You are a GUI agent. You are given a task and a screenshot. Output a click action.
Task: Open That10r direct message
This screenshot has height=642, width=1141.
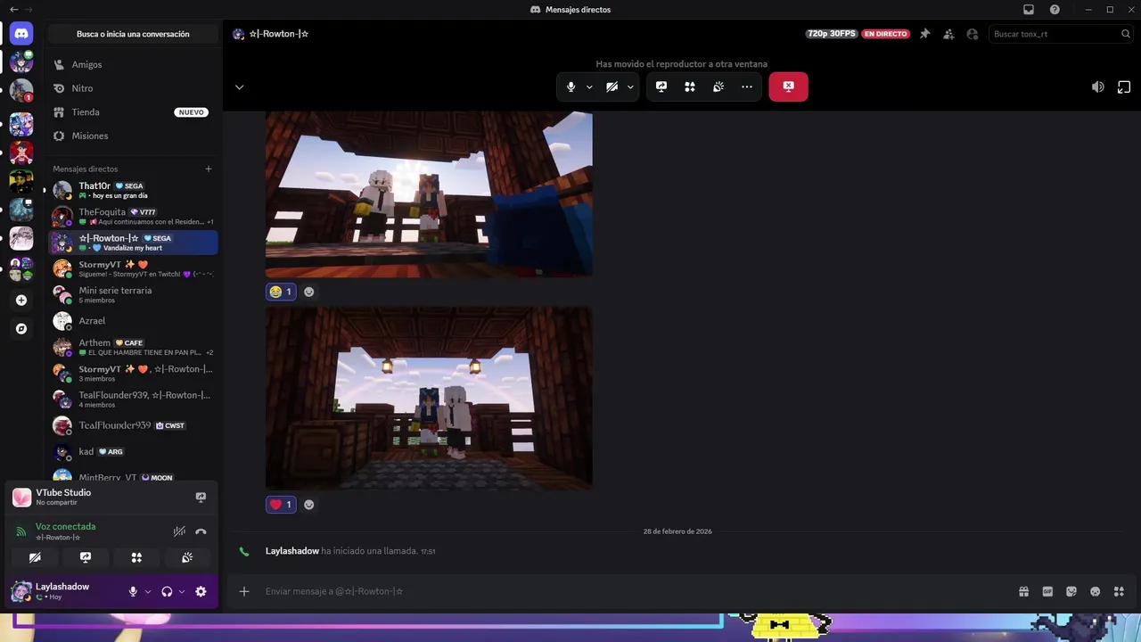[133, 190]
